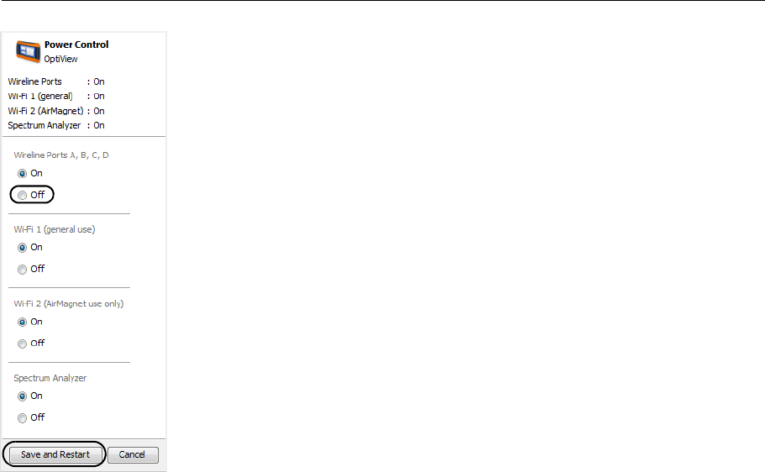765x472 pixels.
Task: Click the Wireline Ports A, B, C, D heading
Action: [x=61, y=155]
